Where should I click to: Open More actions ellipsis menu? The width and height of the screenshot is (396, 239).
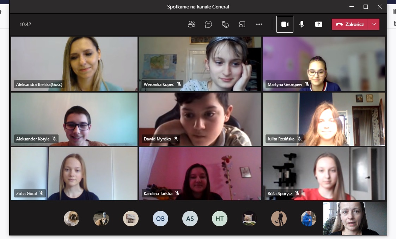[x=259, y=24]
